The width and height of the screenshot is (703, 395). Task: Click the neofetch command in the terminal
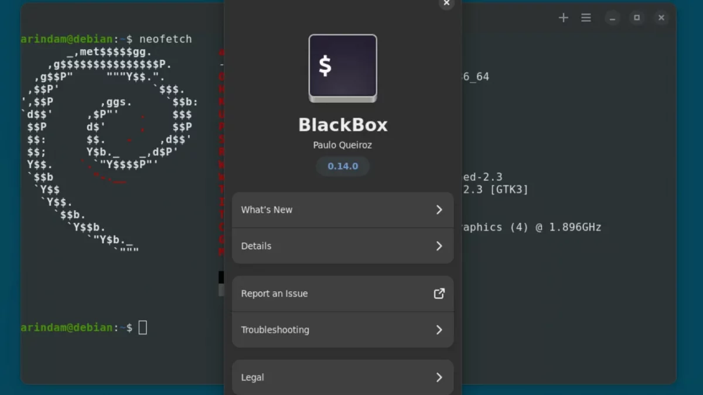coord(166,39)
